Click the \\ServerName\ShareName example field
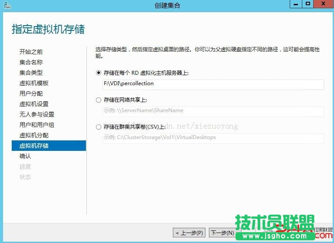This screenshot has width=334, height=243. tap(213, 111)
